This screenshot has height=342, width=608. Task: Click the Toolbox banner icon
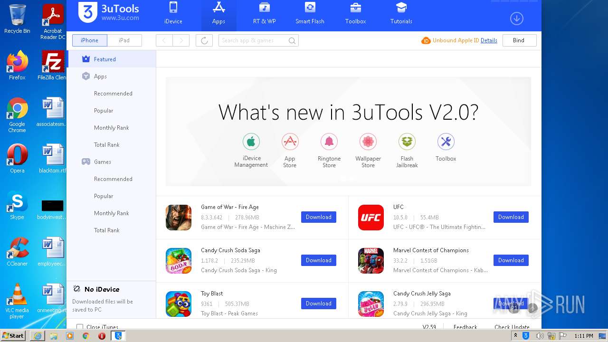pos(446,142)
